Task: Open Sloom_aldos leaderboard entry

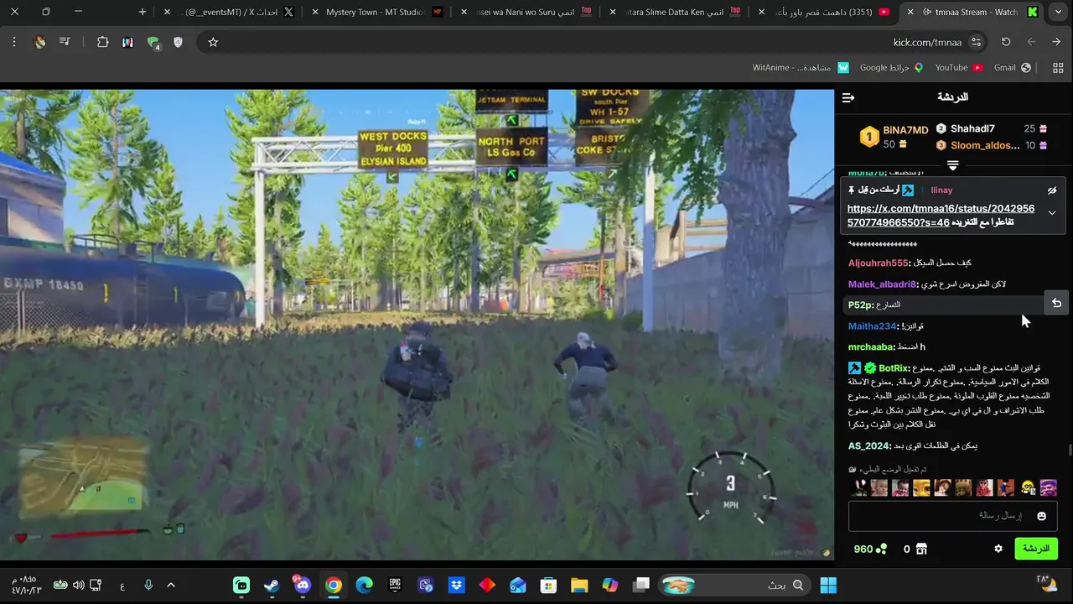Action: click(985, 145)
